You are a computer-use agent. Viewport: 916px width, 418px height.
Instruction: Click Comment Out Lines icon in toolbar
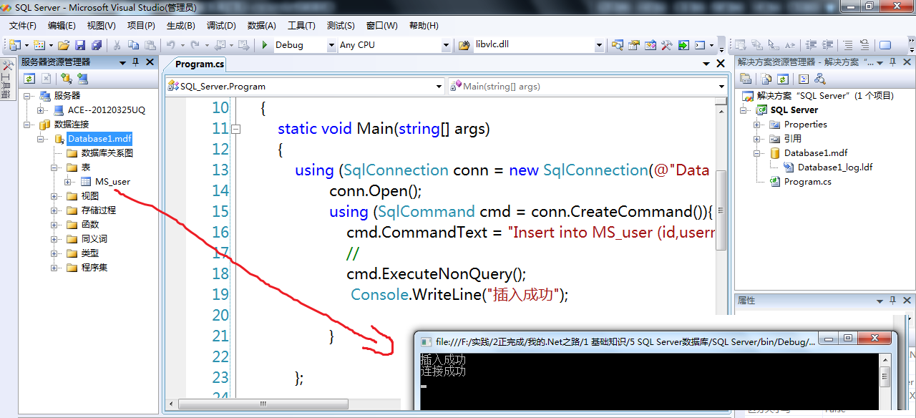848,44
